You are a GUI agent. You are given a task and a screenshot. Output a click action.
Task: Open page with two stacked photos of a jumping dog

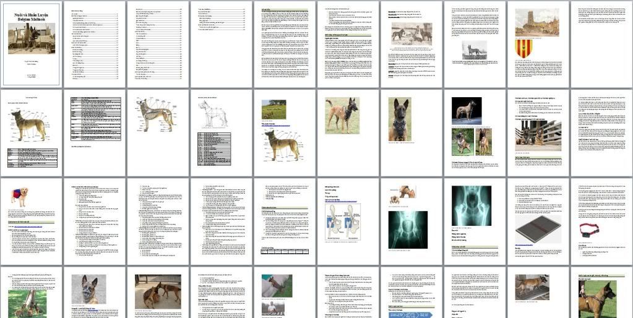(285, 292)
